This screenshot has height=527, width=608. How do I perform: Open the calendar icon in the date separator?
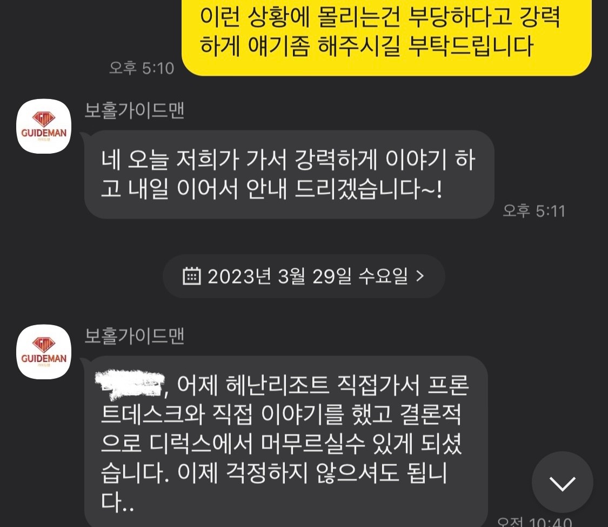(191, 276)
